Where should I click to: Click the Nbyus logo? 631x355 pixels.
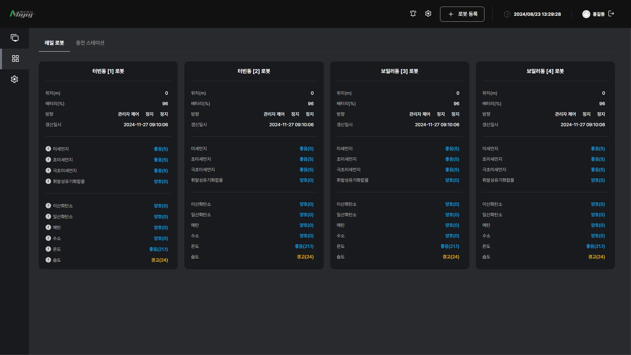[22, 14]
